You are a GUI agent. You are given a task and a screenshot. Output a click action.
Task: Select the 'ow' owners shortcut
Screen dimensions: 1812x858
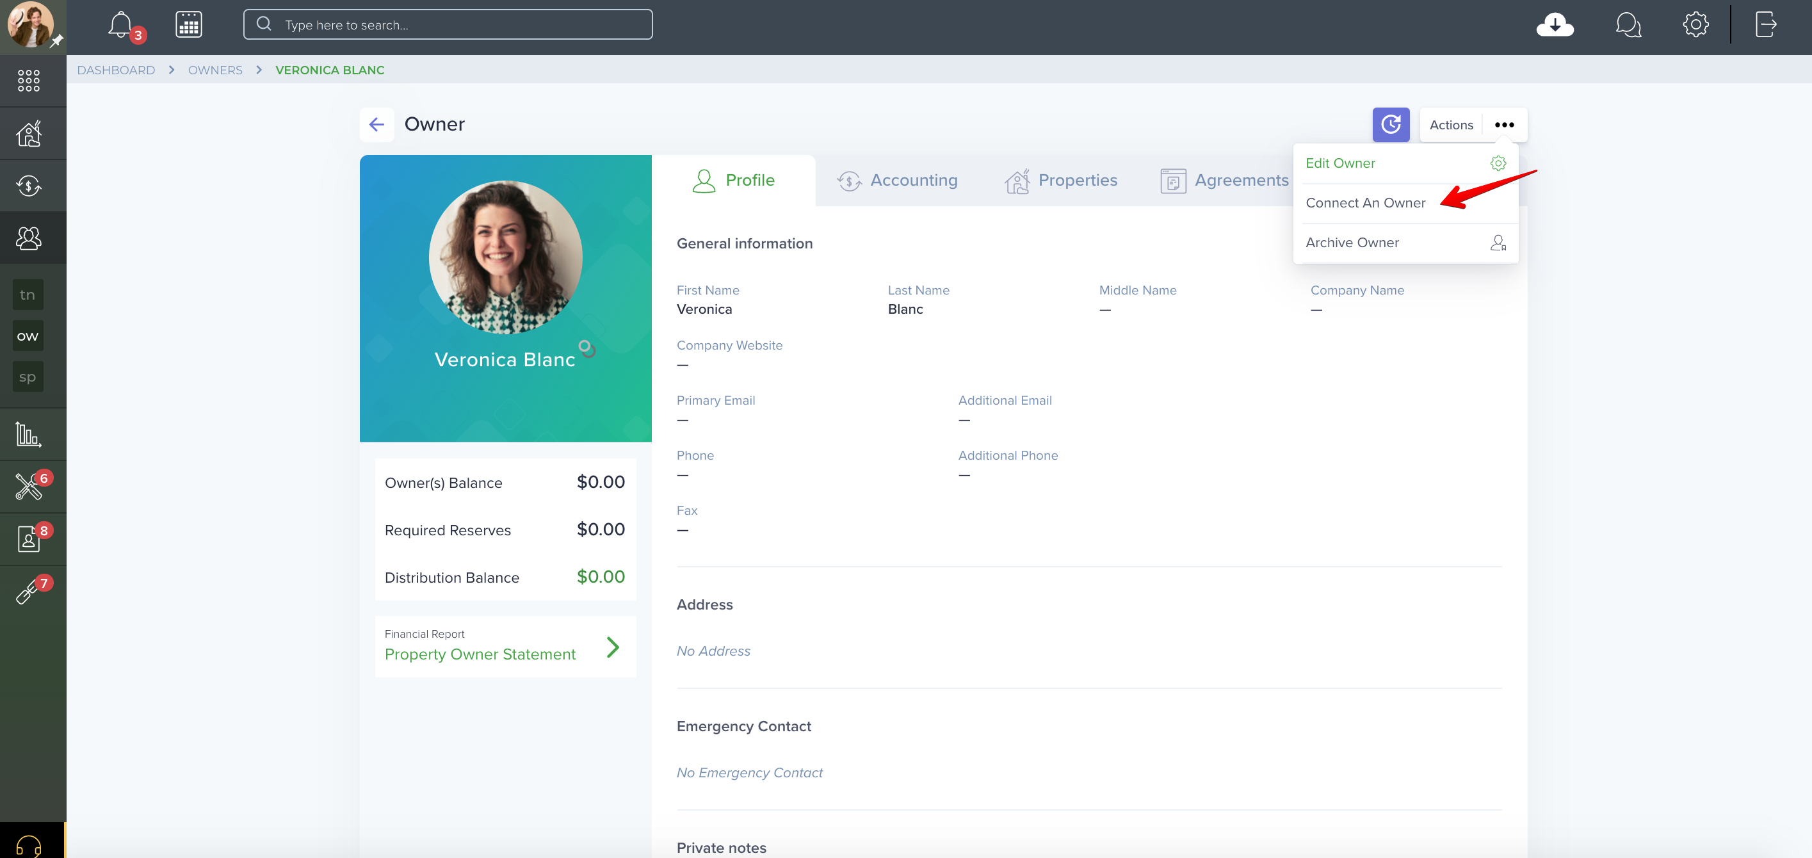click(x=28, y=336)
